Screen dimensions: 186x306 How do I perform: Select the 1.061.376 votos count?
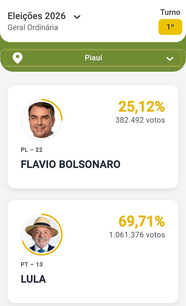[x=137, y=235]
